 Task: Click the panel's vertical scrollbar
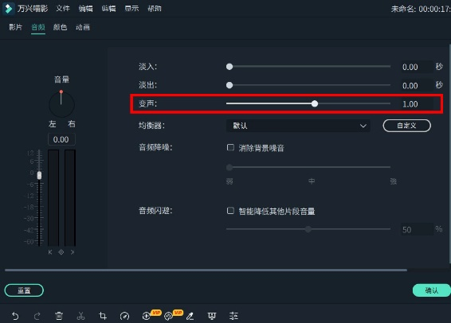click(x=450, y=154)
